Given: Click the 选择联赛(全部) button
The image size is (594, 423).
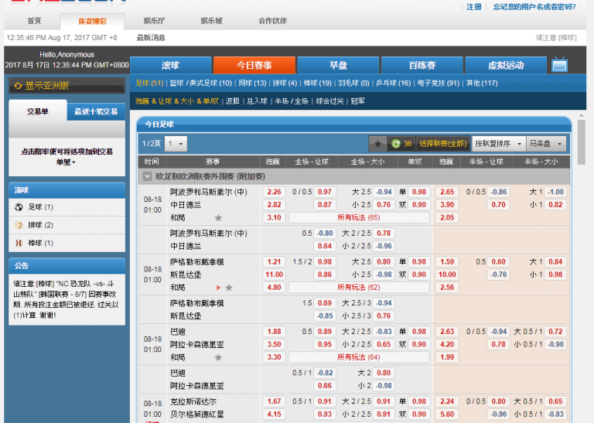Looking at the screenshot, I should (x=443, y=144).
